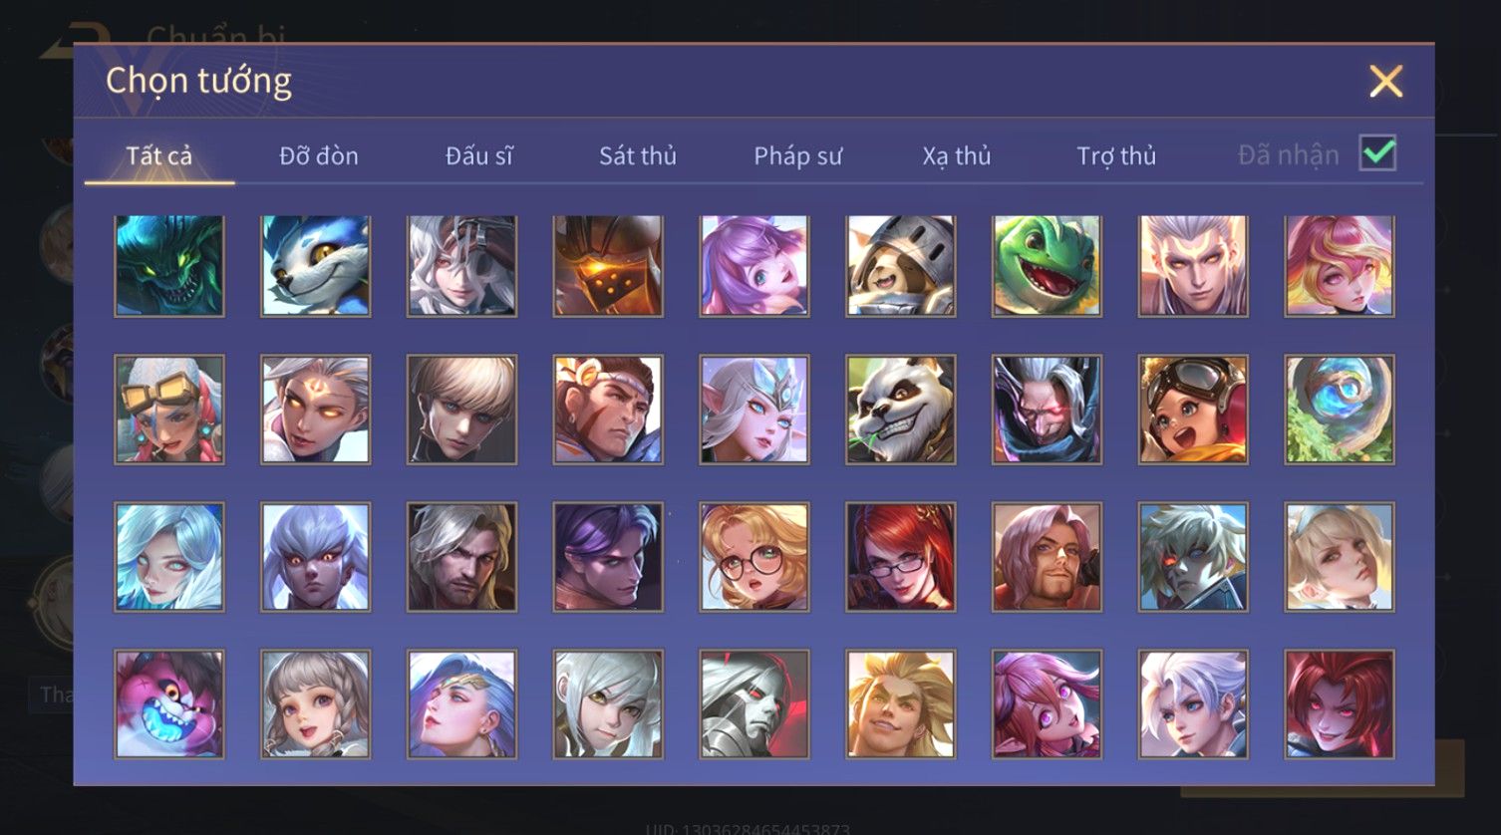The height and width of the screenshot is (835, 1501).
Task: Show the Pháp sư hero list
Action: (x=797, y=155)
